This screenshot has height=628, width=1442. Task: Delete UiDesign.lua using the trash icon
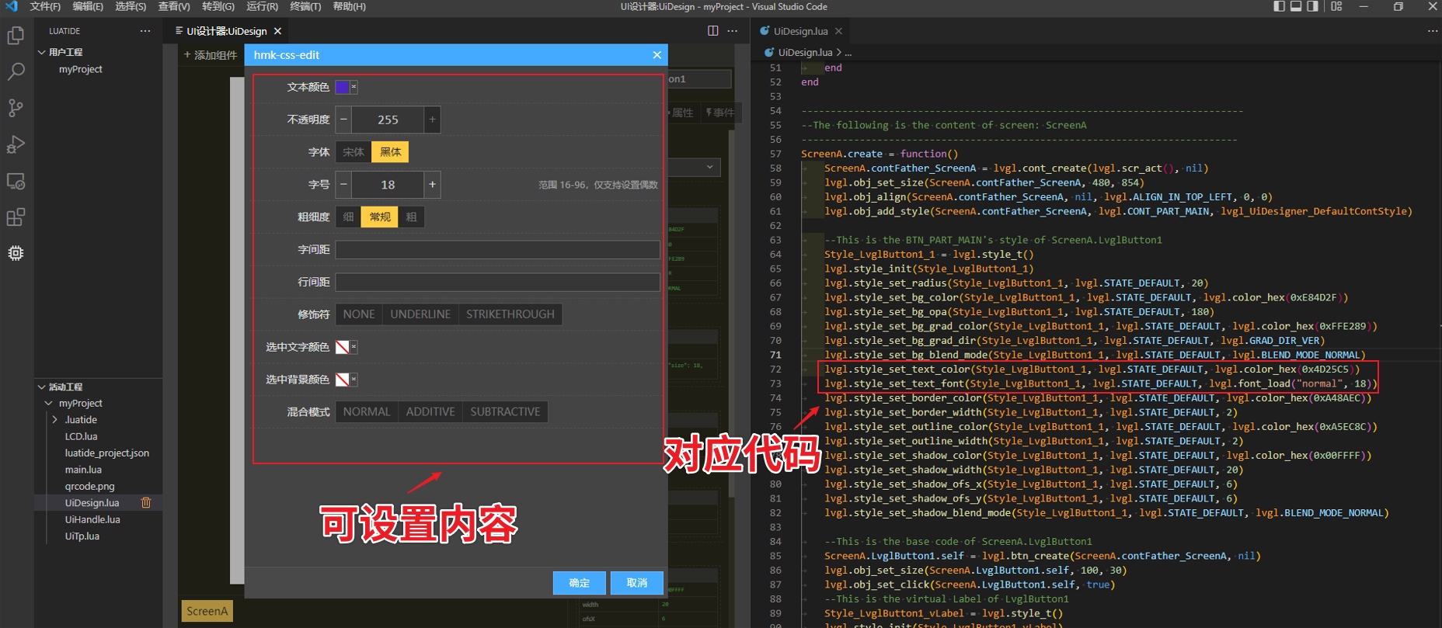click(146, 503)
